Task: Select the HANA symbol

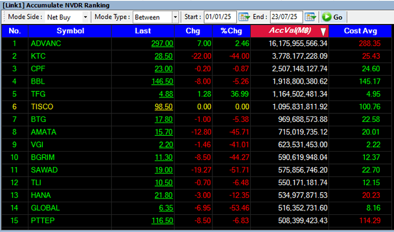Action: [41, 196]
